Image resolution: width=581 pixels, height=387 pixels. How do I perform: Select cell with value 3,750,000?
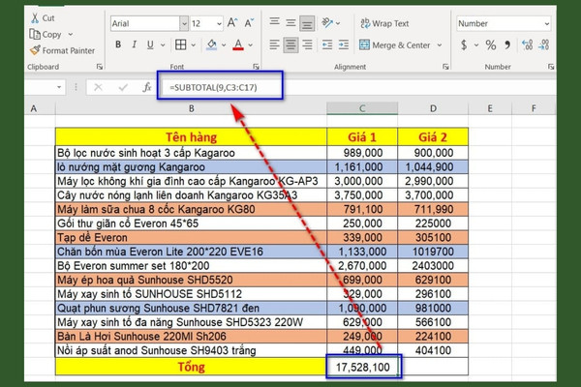click(x=362, y=195)
